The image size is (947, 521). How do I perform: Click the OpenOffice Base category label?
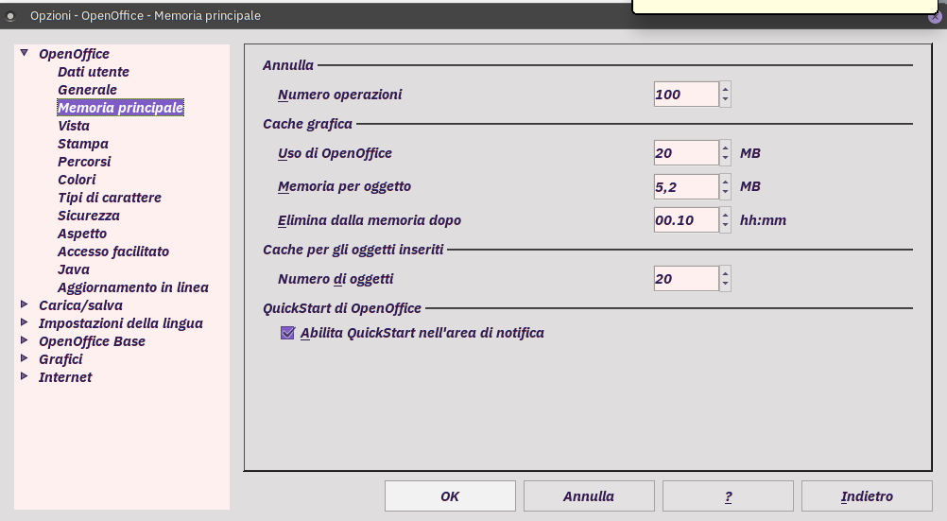93,341
